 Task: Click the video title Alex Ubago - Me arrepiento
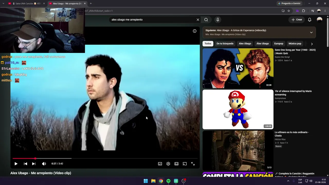click(x=41, y=173)
